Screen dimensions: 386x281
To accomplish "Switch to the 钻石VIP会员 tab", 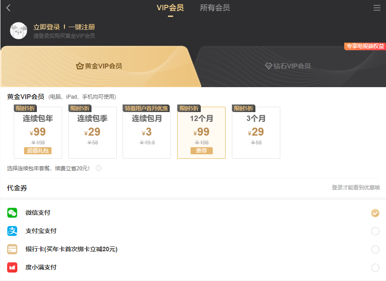I will coord(288,66).
